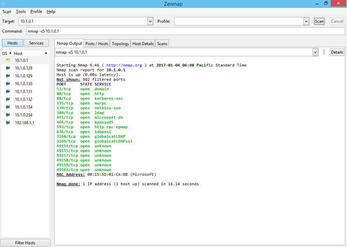Click the Details button
The width and height of the screenshot is (347, 247).
[x=337, y=52]
